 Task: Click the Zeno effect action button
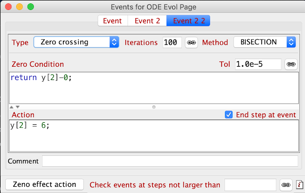(44, 184)
